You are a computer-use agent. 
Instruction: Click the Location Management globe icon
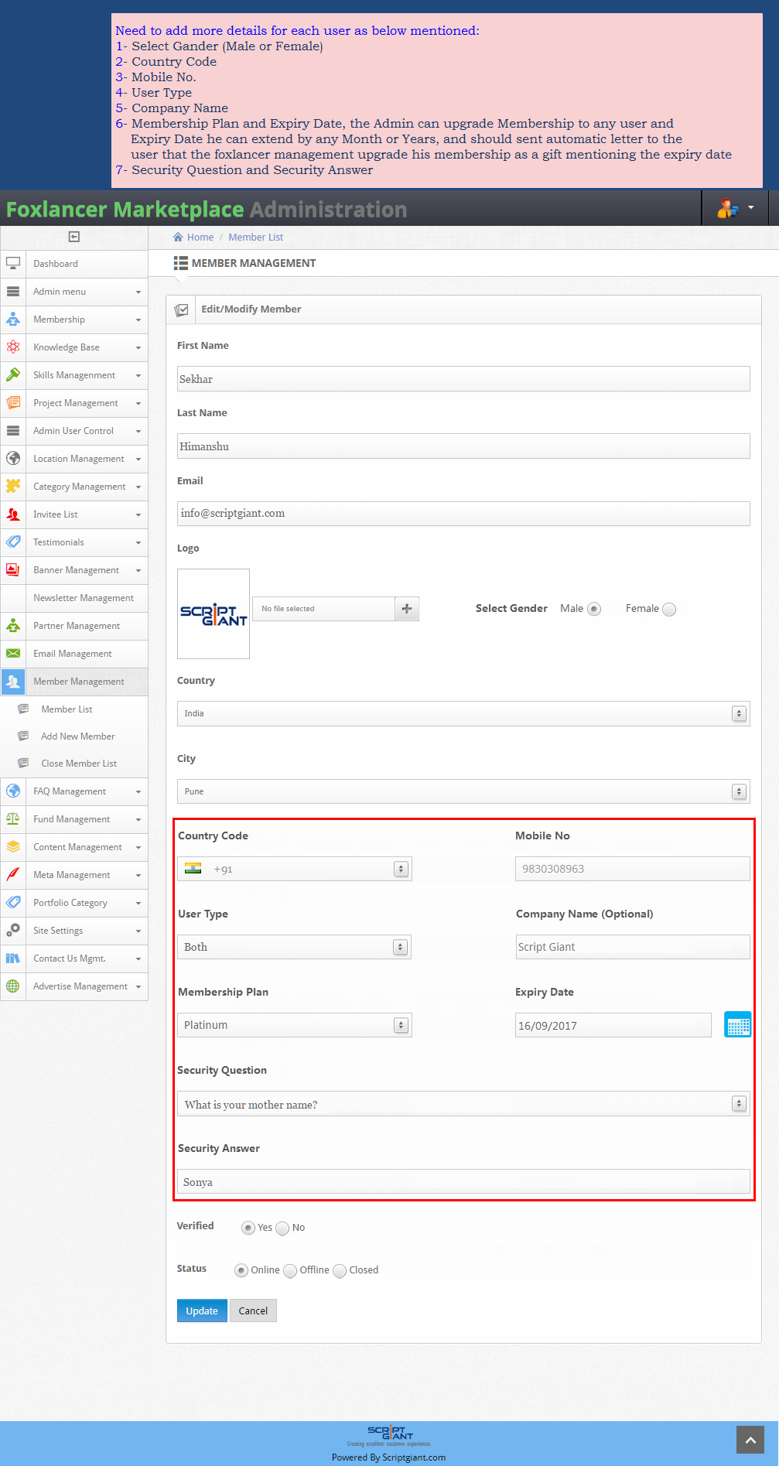(x=13, y=459)
